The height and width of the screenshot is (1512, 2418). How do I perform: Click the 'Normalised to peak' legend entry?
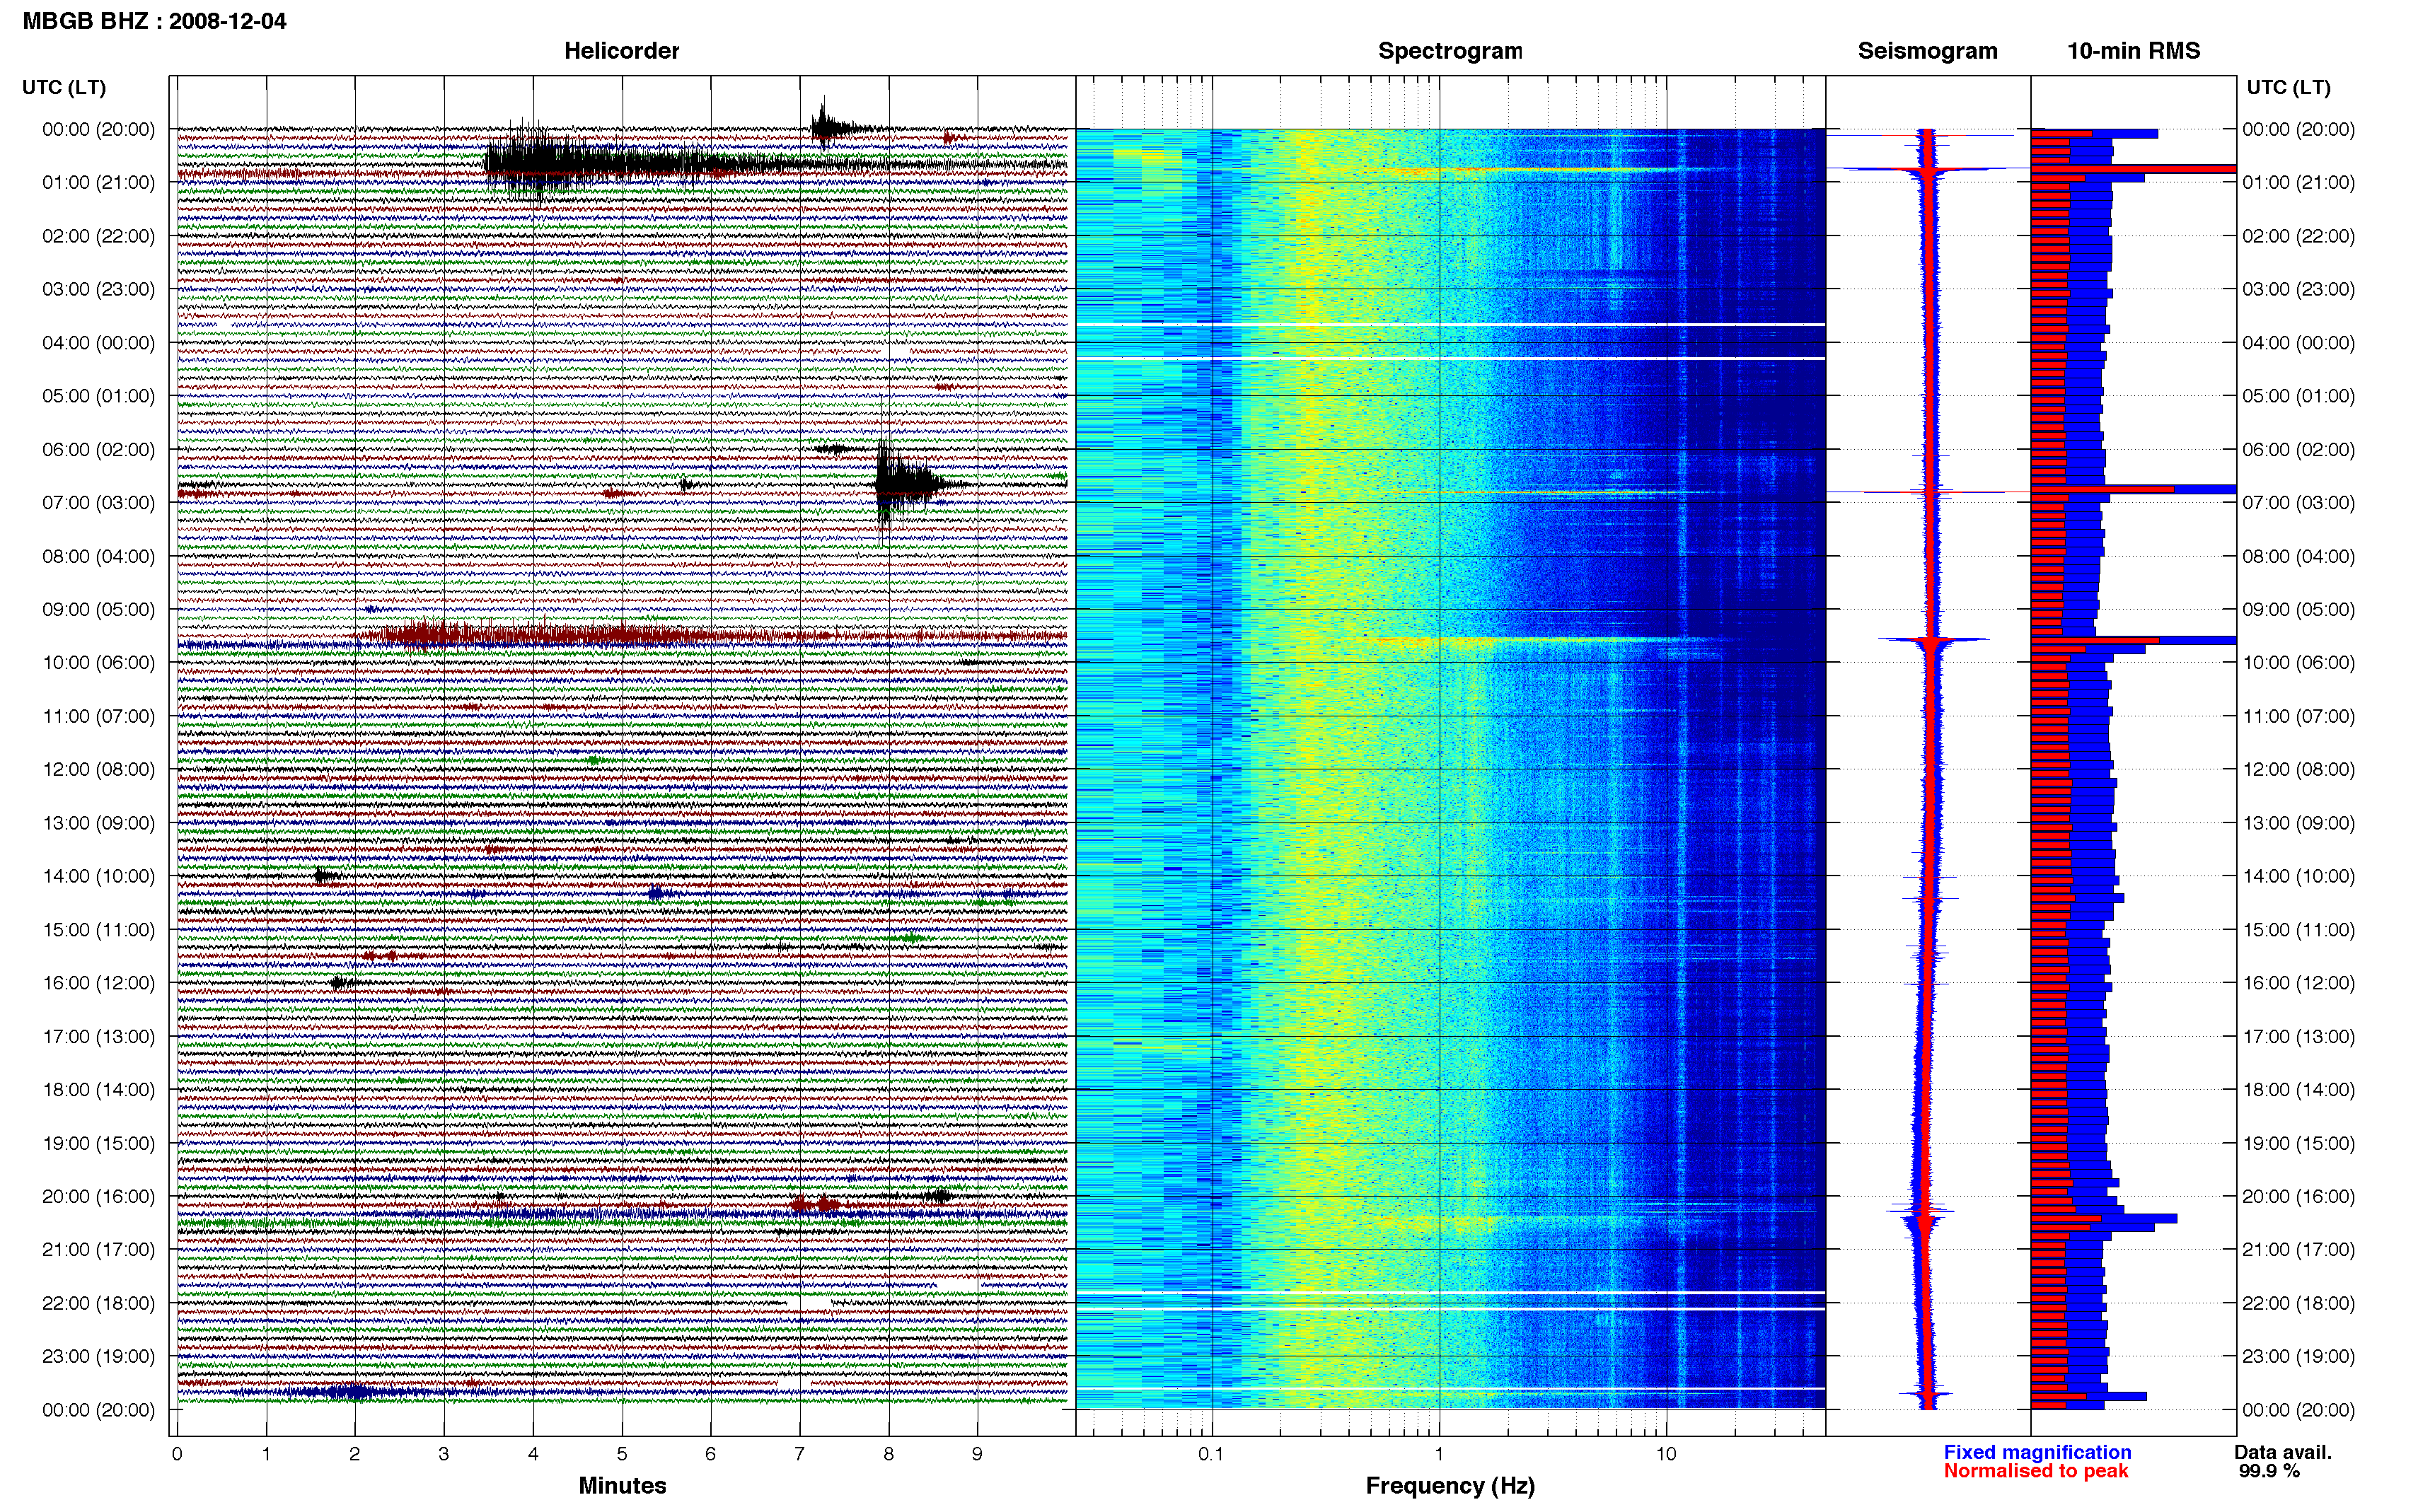point(2036,1471)
